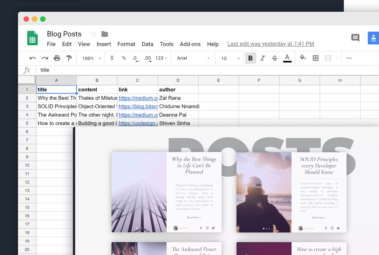This screenshot has height=255, width=379.
Task: Click the Undo arrow icon
Action: 33,58
